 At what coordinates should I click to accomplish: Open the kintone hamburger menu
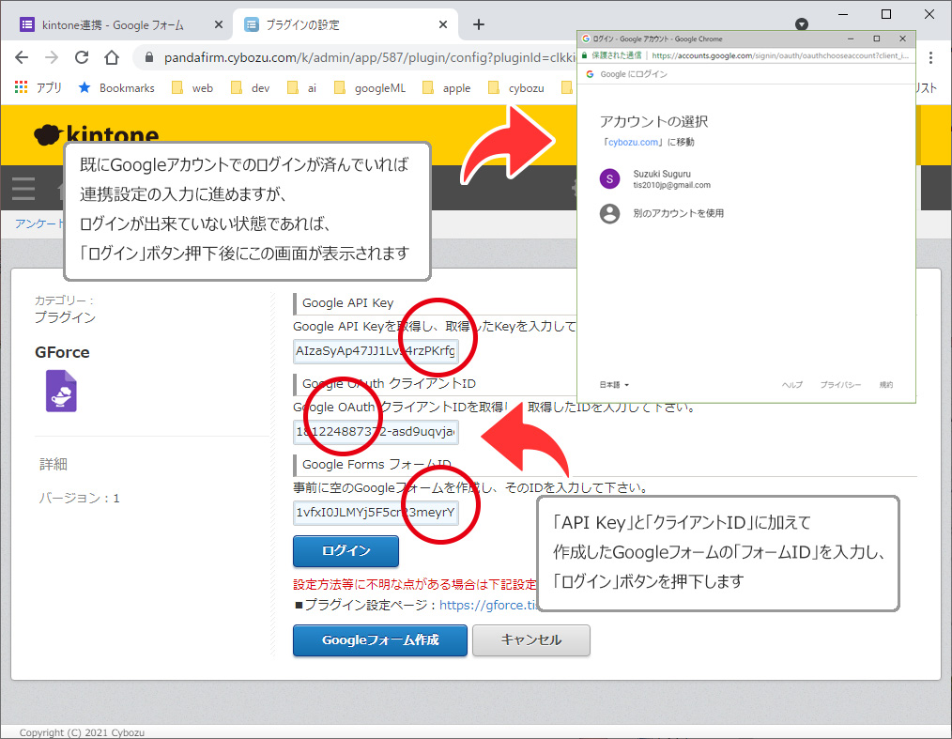click(x=23, y=189)
